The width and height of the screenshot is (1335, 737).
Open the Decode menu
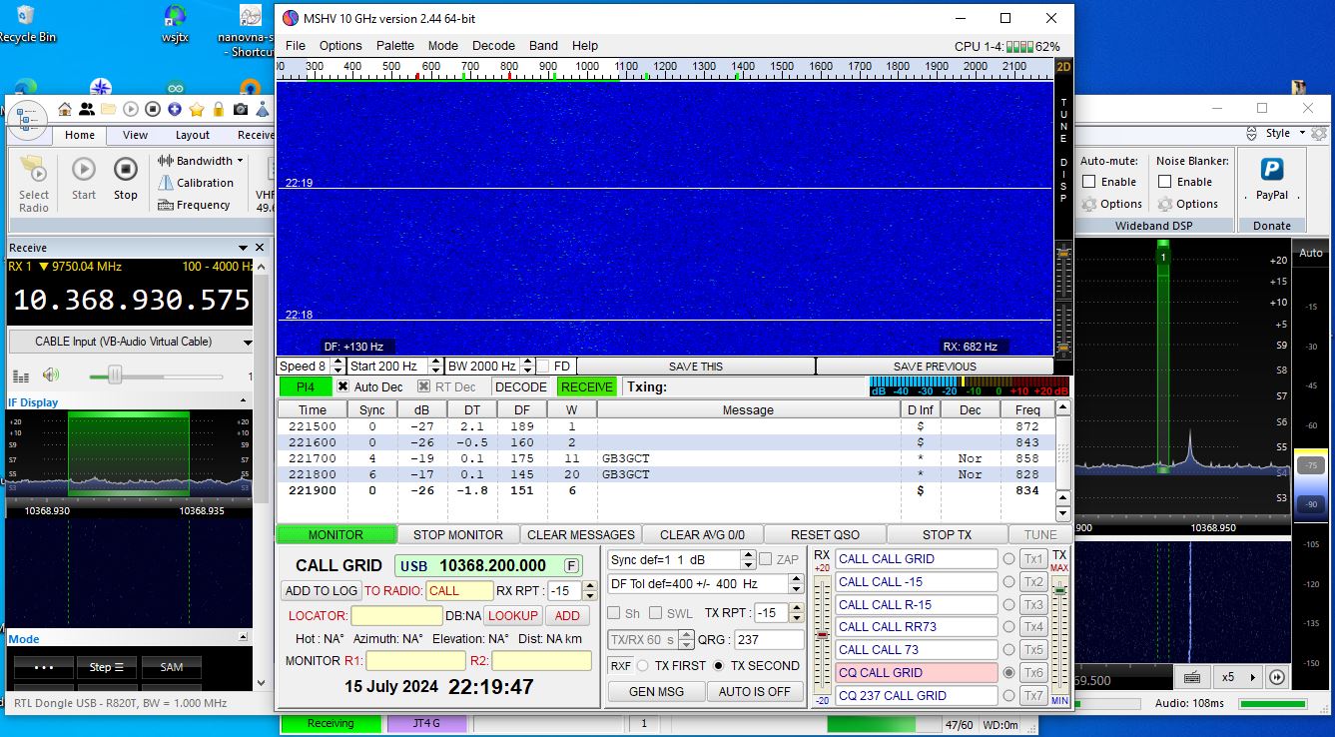tap(493, 46)
